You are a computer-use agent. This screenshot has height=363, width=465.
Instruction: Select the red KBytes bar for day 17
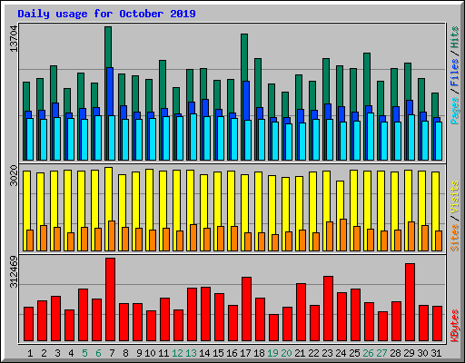[246, 309]
